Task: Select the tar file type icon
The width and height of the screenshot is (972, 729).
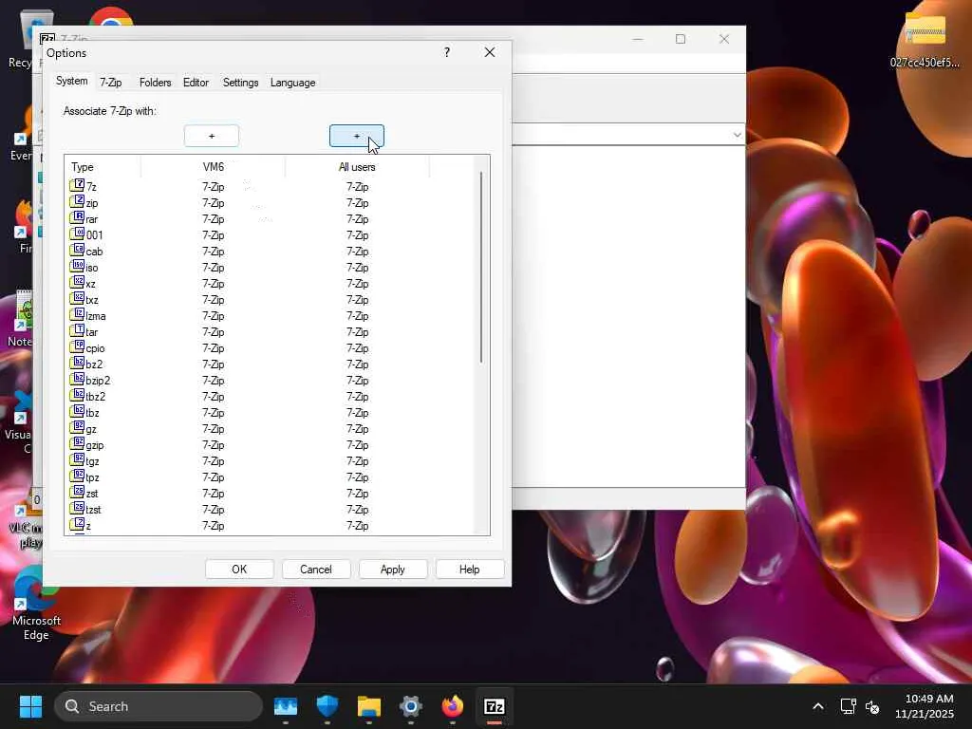Action: coord(77,331)
